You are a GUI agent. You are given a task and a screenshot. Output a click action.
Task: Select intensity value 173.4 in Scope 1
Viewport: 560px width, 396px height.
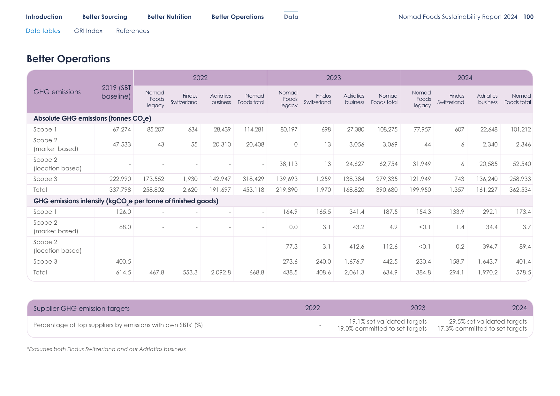[524, 212]
